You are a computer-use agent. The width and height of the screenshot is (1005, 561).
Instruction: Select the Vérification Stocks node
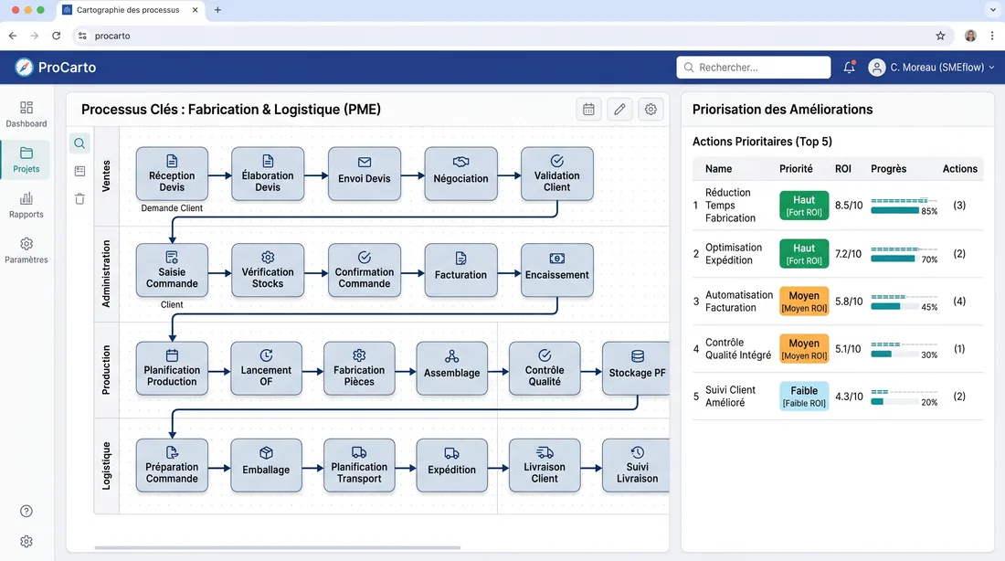click(x=268, y=270)
